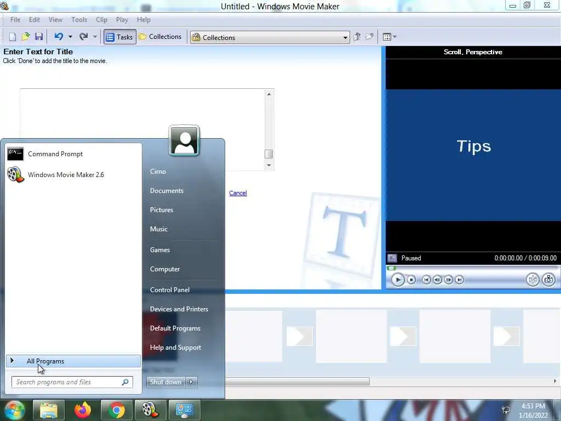
Task: Open Devices and Printers
Action: [179, 309]
